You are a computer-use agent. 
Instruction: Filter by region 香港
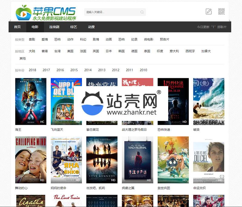[x=45, y=51]
